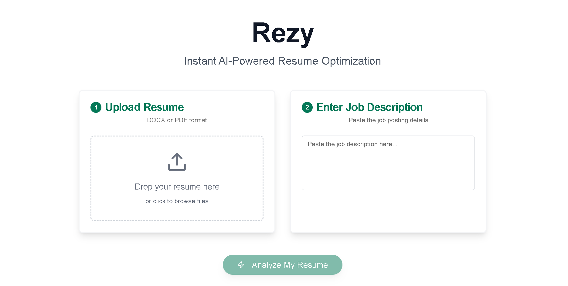Click the step 1 circle badge
Screen dimensions: 568x286
coord(96,107)
